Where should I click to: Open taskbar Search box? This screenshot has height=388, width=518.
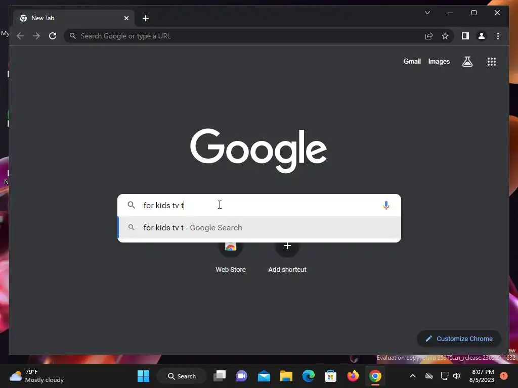pos(182,376)
